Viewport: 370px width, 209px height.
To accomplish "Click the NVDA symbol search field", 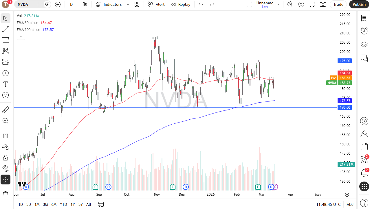I will click(30, 4).
